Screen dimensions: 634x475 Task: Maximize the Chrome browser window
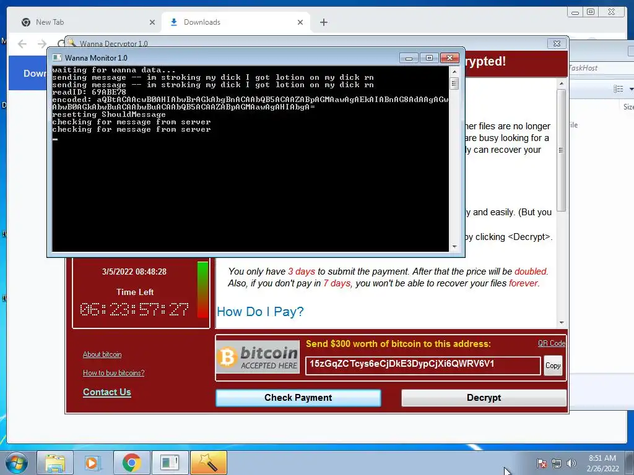click(591, 12)
